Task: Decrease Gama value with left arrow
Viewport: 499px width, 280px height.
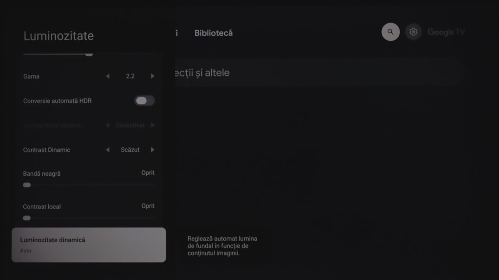Action: pyautogui.click(x=108, y=76)
